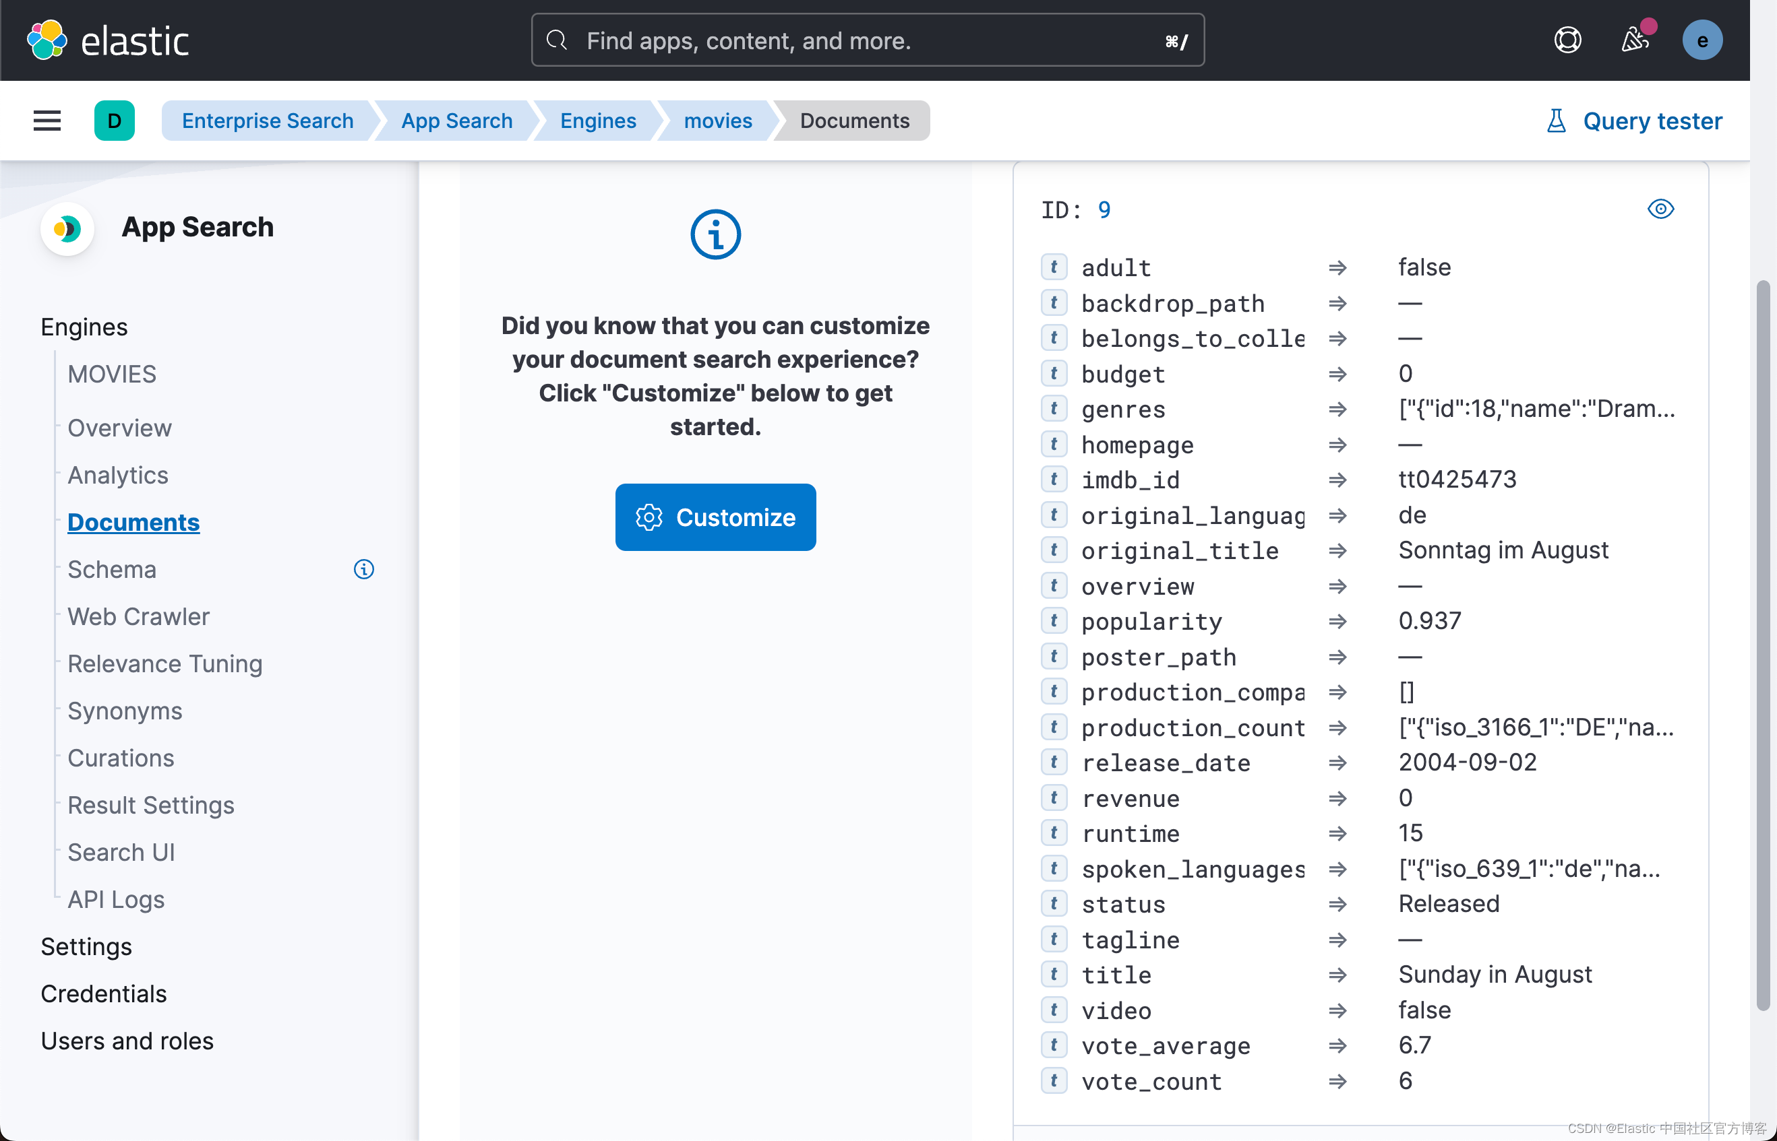Click text type icon beside tagline

tap(1054, 940)
